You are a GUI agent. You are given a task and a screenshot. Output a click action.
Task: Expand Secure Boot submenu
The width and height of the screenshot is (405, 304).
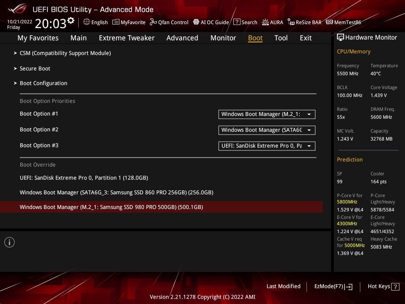click(35, 68)
